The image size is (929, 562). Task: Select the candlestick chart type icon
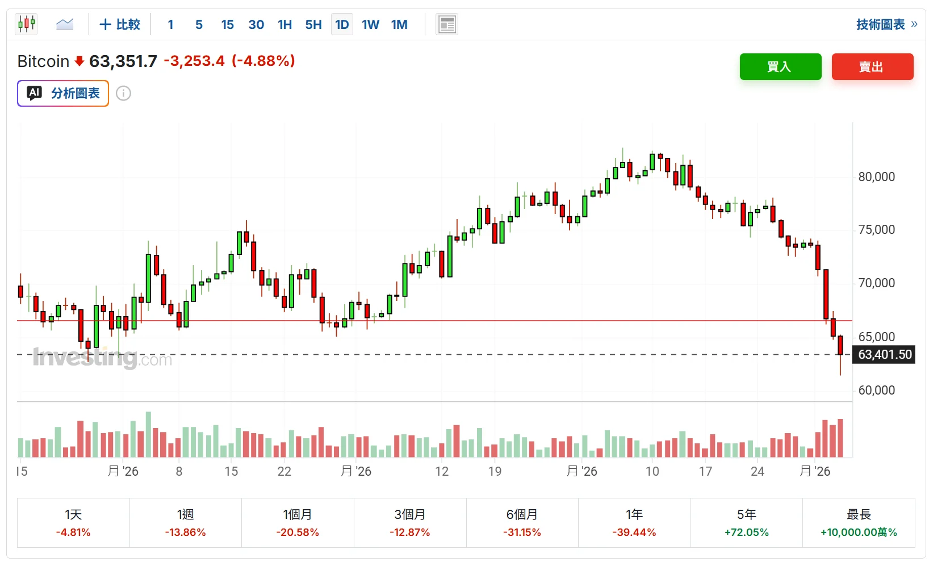26,24
